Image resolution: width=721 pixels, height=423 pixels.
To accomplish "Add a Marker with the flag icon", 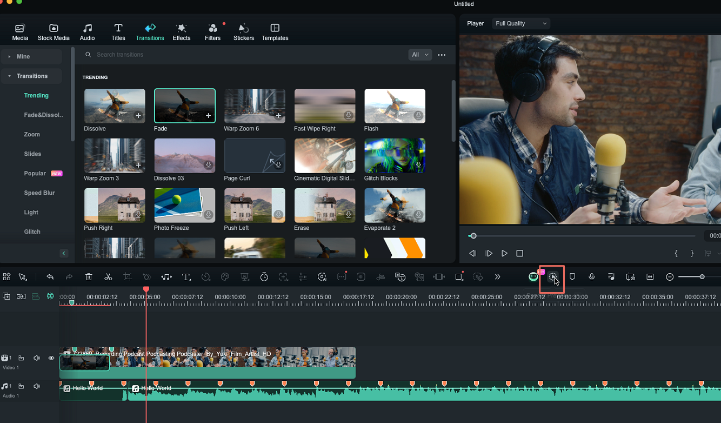I will 572,276.
